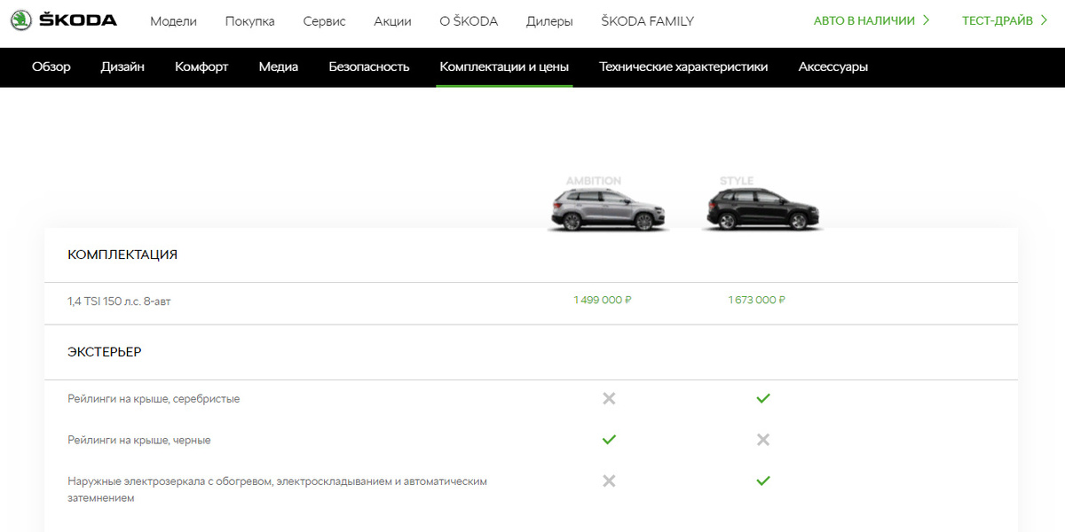Image resolution: width=1065 pixels, height=532 pixels.
Task: Click the ЭКСТЕРЬЕР section heading
Action: (x=105, y=352)
